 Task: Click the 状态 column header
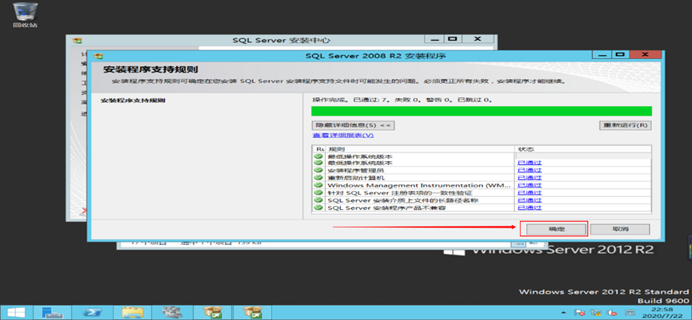coord(582,149)
